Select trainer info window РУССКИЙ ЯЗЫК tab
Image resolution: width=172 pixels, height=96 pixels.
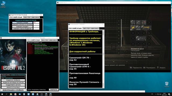click(x=75, y=29)
